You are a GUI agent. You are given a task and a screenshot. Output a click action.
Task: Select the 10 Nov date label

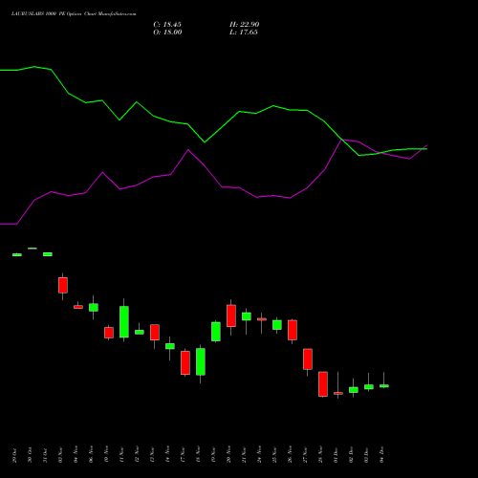tap(106, 455)
